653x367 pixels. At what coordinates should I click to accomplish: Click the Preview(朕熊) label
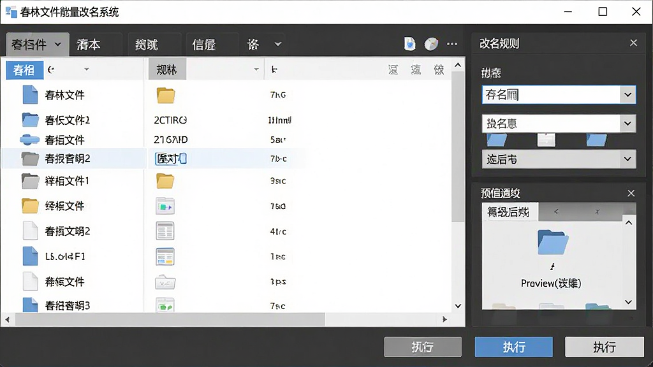[551, 284]
